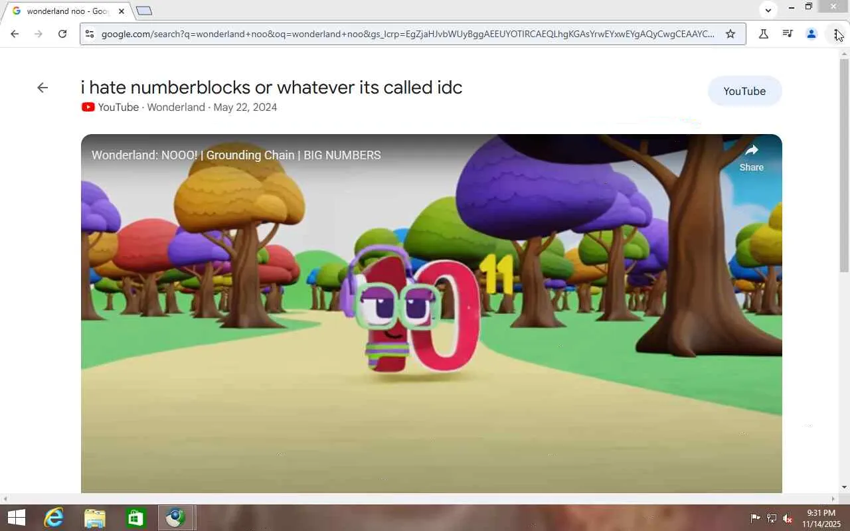Screen dimensions: 850x531
Task: Click the YouTube button on the right
Action: tap(744, 92)
